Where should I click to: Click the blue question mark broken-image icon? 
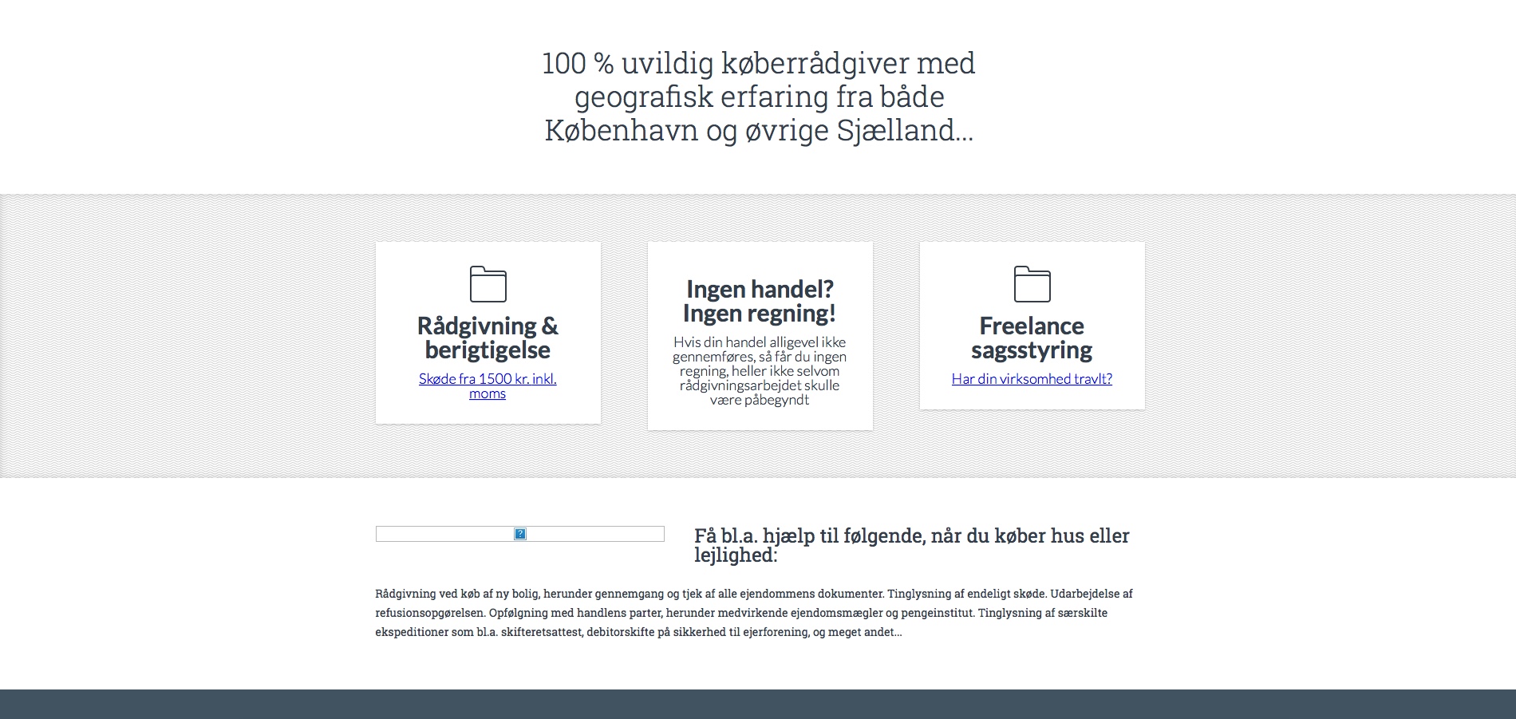[520, 534]
